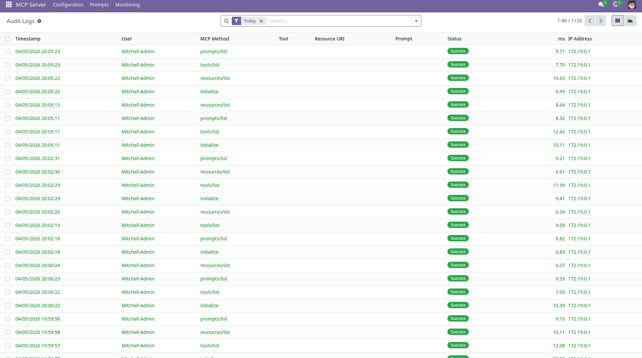Screen dimensions: 642x358
Task: Open the apps grid menu icon
Action: pos(8,5)
